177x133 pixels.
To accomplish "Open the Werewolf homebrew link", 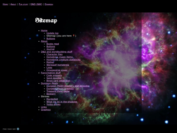I will pyautogui.click(x=58, y=65).
